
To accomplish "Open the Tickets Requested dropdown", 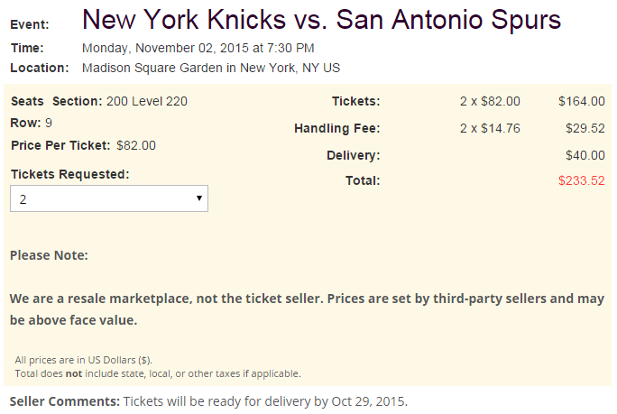I will (108, 199).
